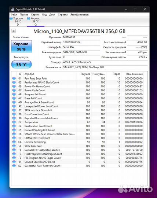Click the Буква тома field C:
This screenshot has height=198, width=157.
coord(81,57)
